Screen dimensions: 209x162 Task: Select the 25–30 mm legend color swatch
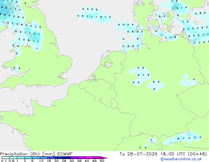tap(66, 158)
